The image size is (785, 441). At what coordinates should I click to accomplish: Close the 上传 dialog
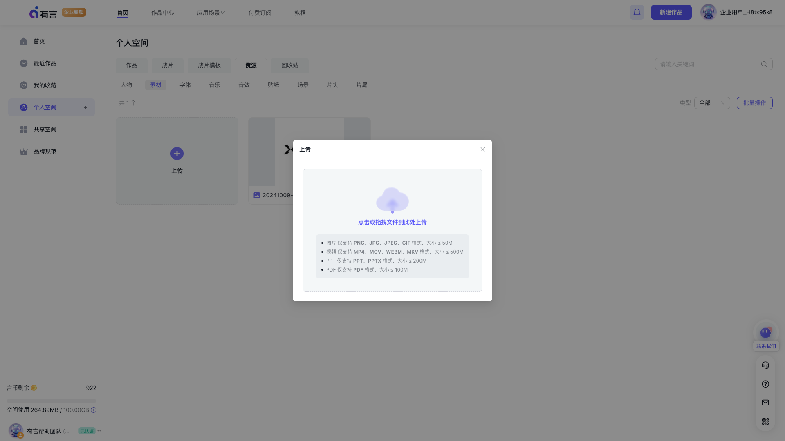pyautogui.click(x=483, y=149)
